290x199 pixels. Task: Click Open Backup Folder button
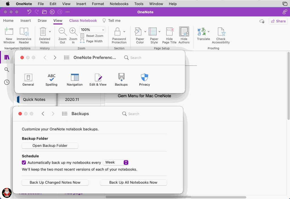[50, 146]
